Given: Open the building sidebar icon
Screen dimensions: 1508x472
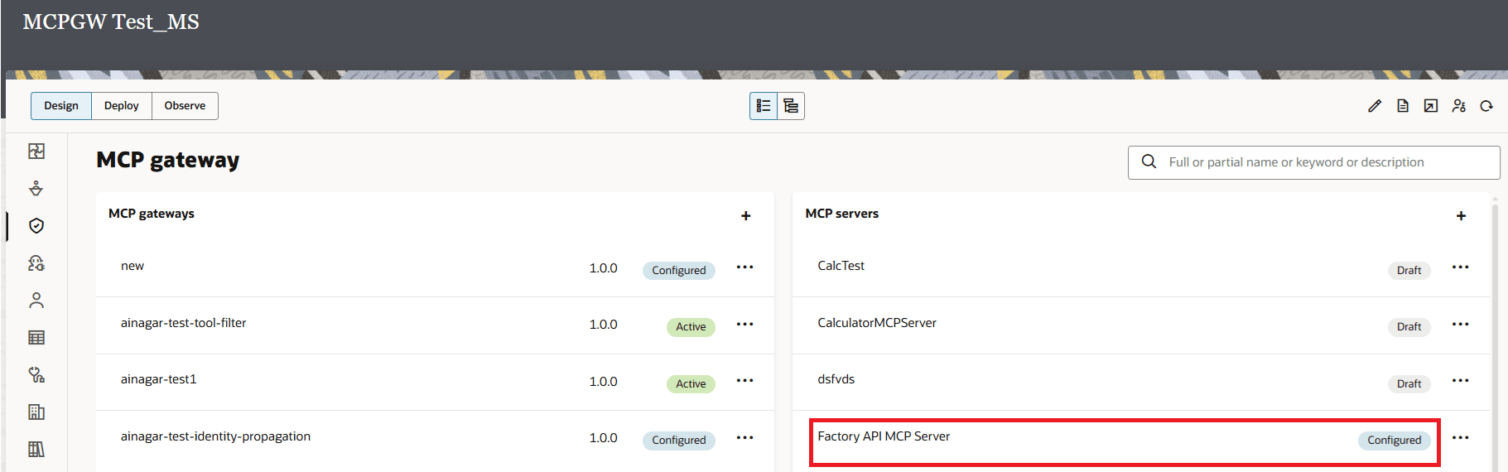Looking at the screenshot, I should (x=36, y=412).
